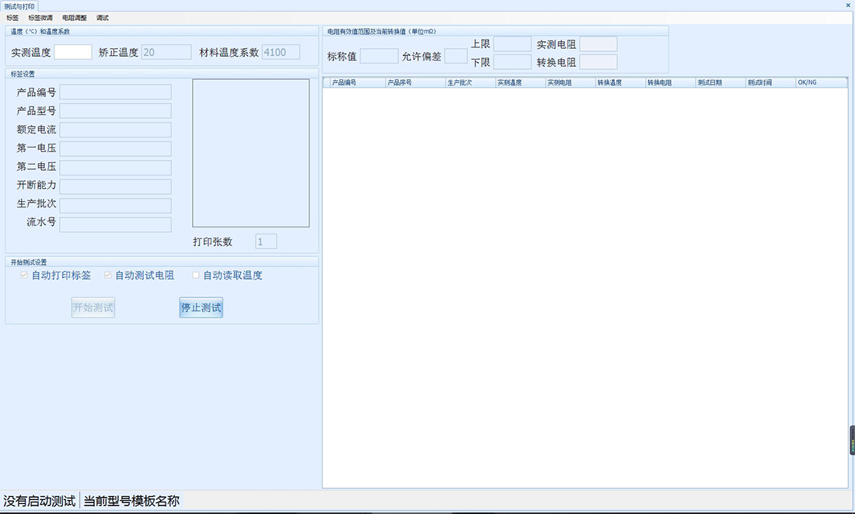The image size is (855, 514).
Task: Click the 产品编号 text field
Action: [x=115, y=92]
